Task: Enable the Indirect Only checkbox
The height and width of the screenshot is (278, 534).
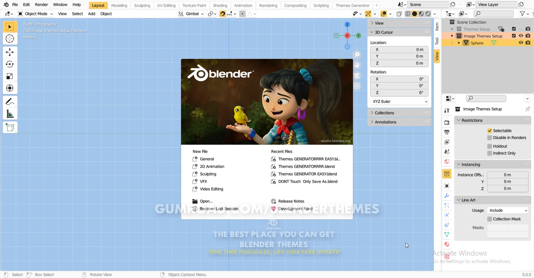Action: point(490,153)
